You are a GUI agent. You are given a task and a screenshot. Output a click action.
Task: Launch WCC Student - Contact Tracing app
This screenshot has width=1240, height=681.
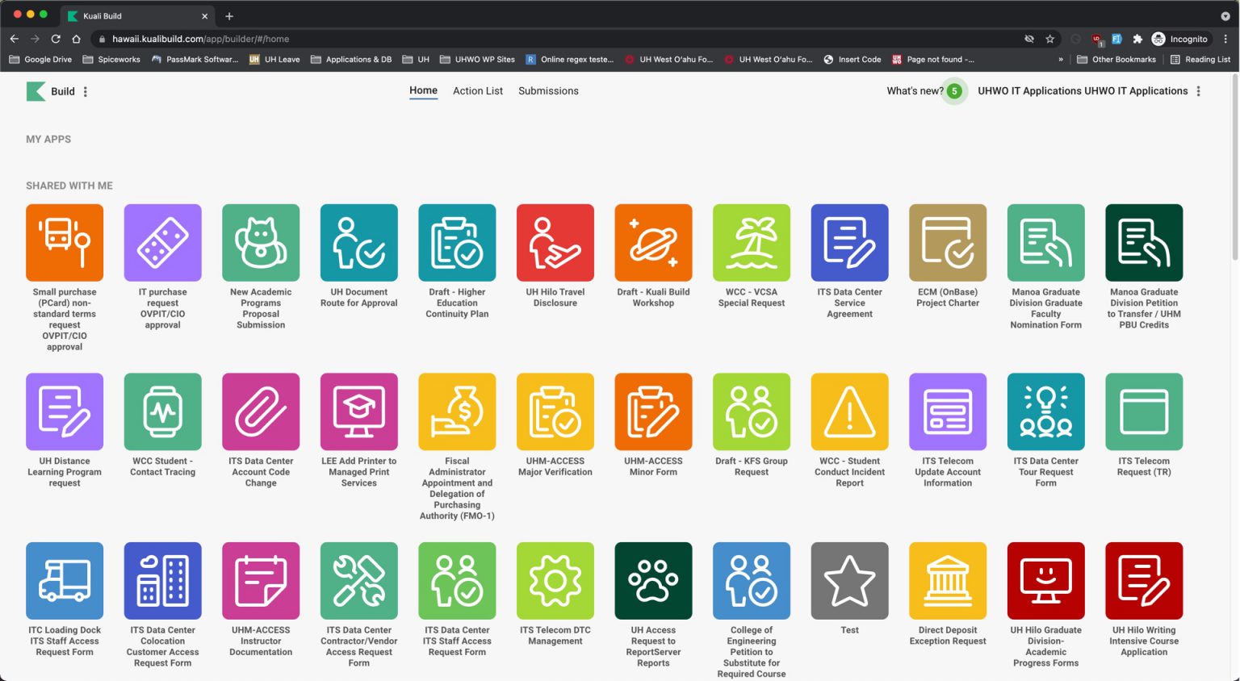pyautogui.click(x=162, y=412)
